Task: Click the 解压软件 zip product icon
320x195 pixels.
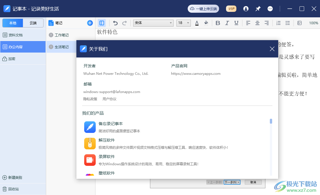Action: point(90,144)
